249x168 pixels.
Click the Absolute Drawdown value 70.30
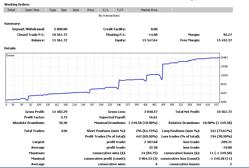tap(63, 123)
